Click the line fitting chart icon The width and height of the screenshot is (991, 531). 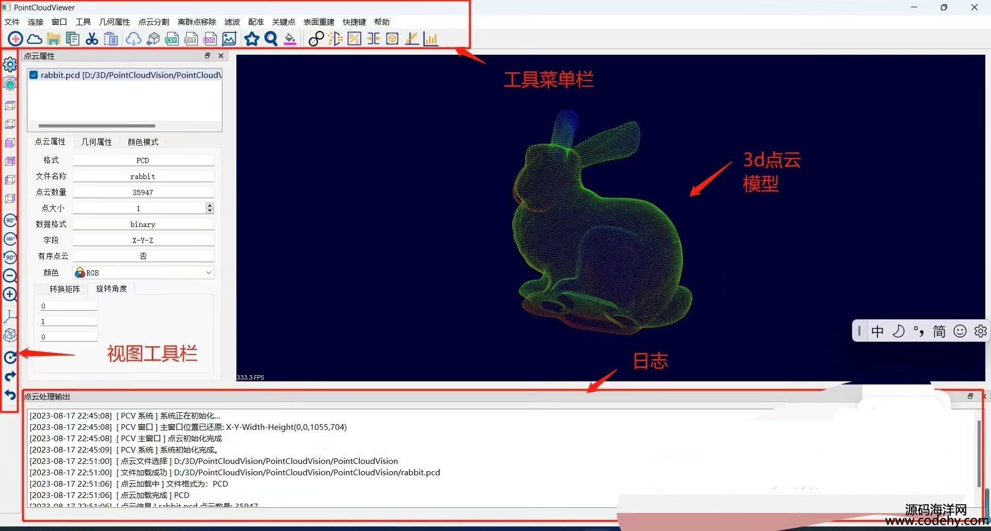(x=411, y=39)
